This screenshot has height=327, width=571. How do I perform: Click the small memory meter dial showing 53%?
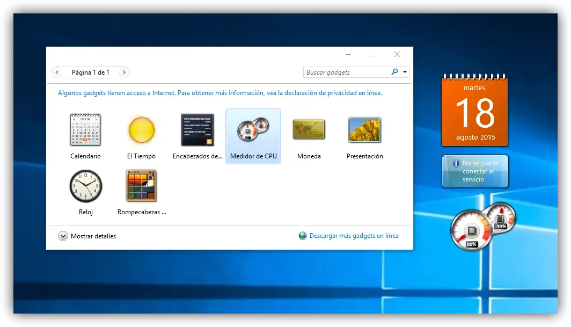click(501, 218)
